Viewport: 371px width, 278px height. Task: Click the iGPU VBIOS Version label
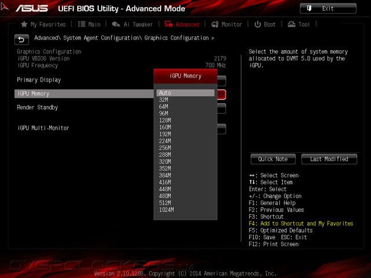click(43, 58)
